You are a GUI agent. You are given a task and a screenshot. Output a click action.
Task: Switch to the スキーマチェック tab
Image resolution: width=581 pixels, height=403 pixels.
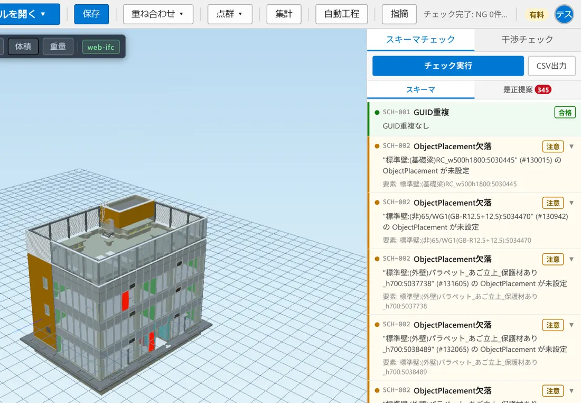click(x=420, y=39)
